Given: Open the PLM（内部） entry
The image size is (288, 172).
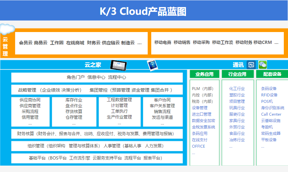Looking at the screenshot, I should click(x=203, y=89).
